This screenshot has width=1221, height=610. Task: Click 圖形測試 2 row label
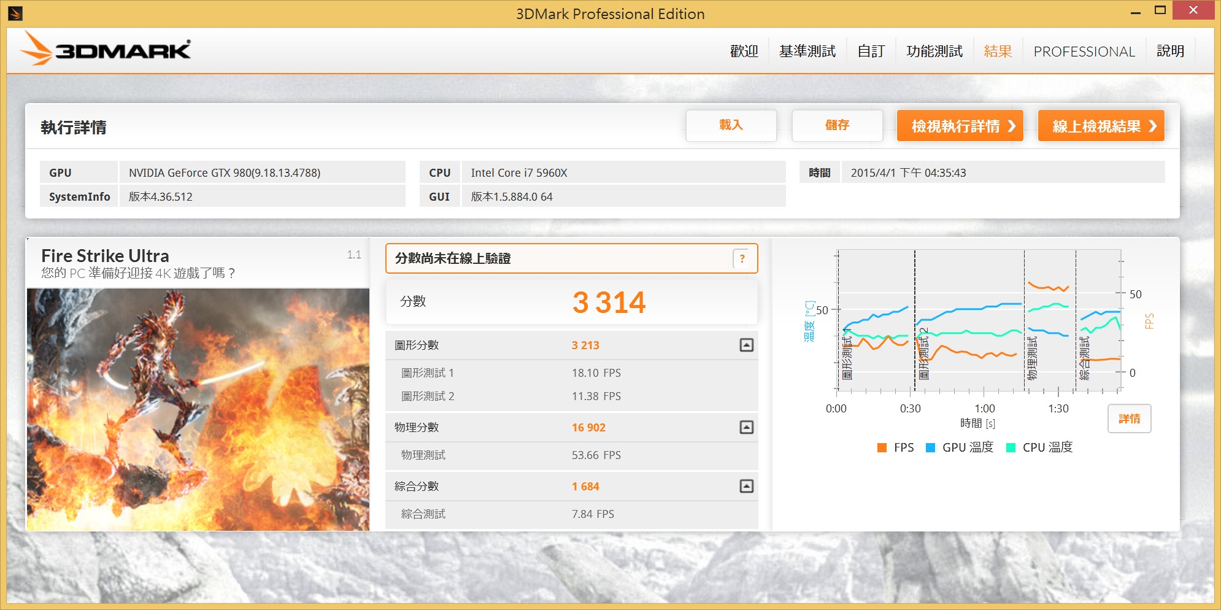(428, 396)
